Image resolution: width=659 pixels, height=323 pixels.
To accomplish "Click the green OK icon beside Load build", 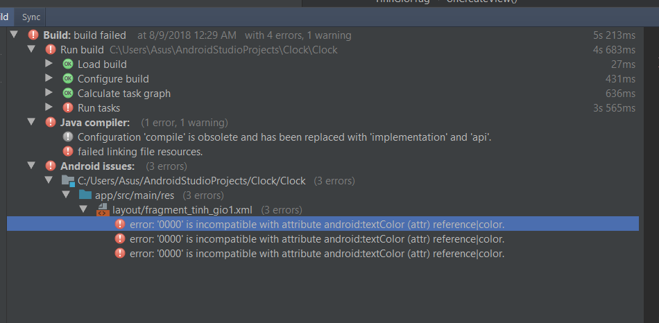I will (x=67, y=64).
